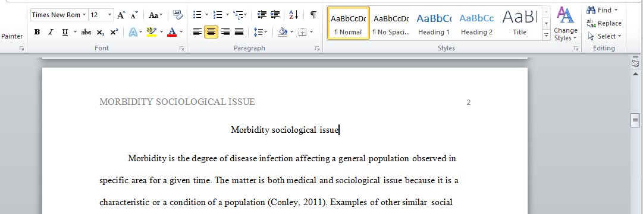This screenshot has width=643, height=214.
Task: Open Clipboard pane launcher
Action: (21, 49)
